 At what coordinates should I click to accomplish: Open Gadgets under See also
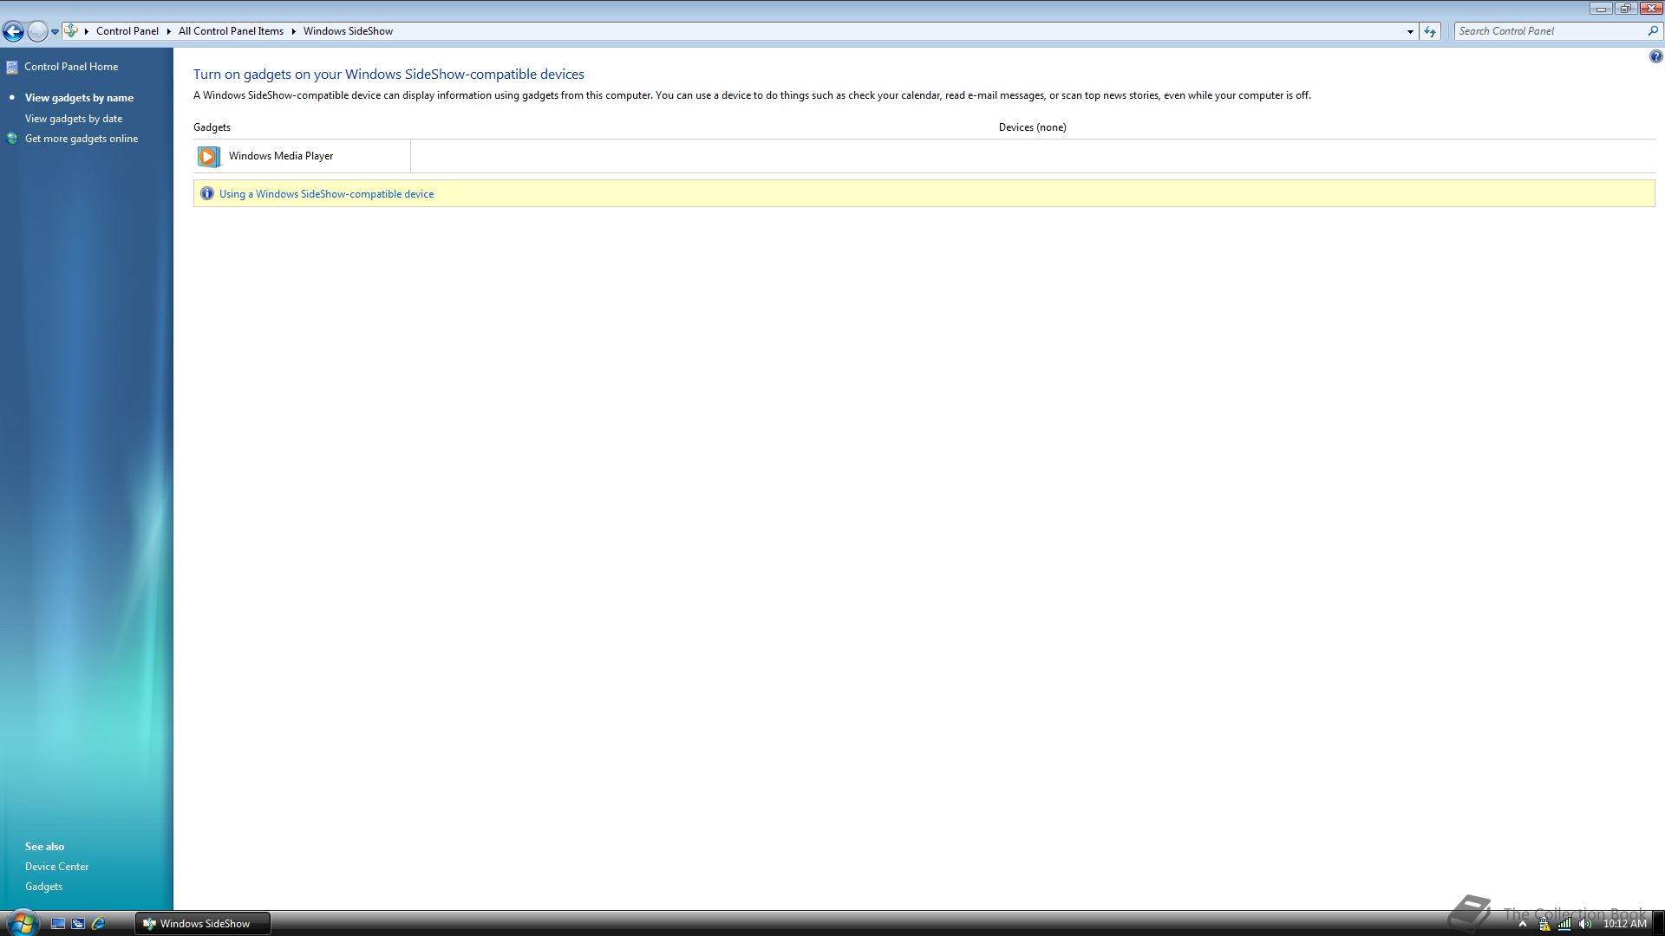(x=43, y=886)
